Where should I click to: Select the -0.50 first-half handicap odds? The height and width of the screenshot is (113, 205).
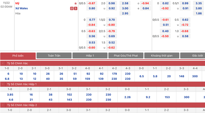[165, 36]
